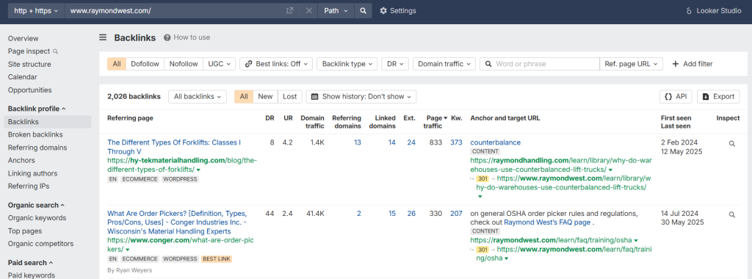The width and height of the screenshot is (752, 279).
Task: Select the All status tab
Action: 244,96
